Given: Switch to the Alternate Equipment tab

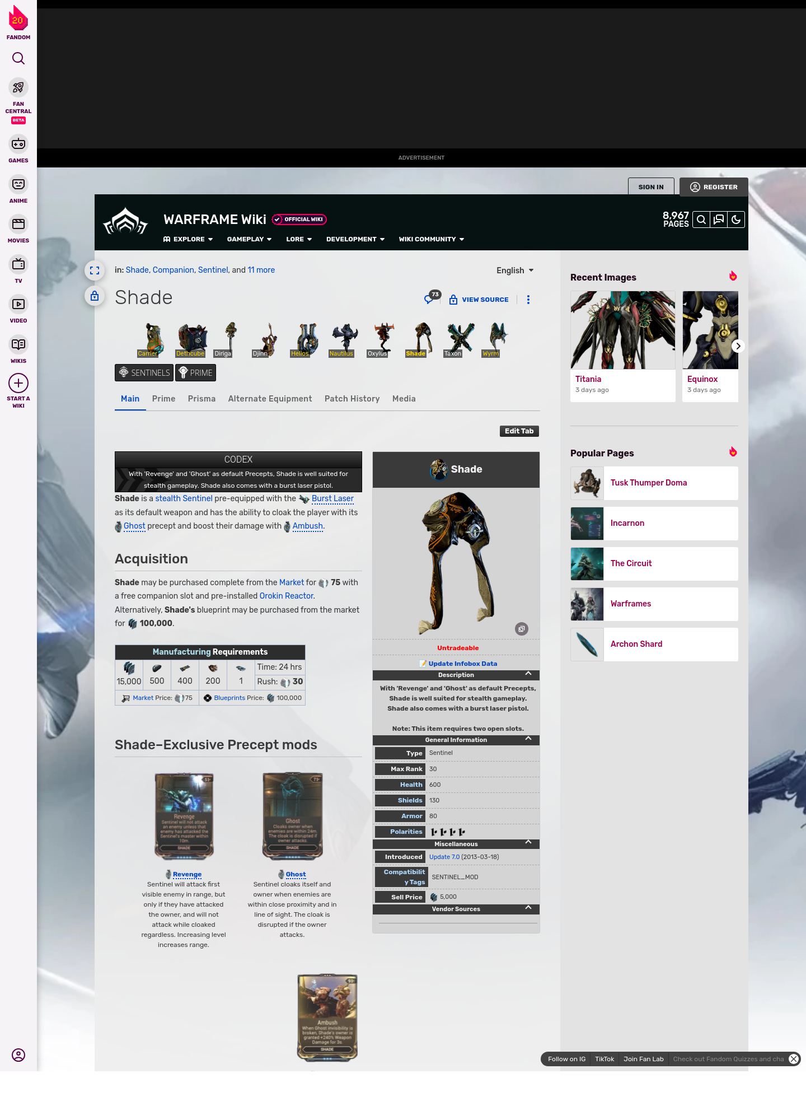Looking at the screenshot, I should [270, 399].
